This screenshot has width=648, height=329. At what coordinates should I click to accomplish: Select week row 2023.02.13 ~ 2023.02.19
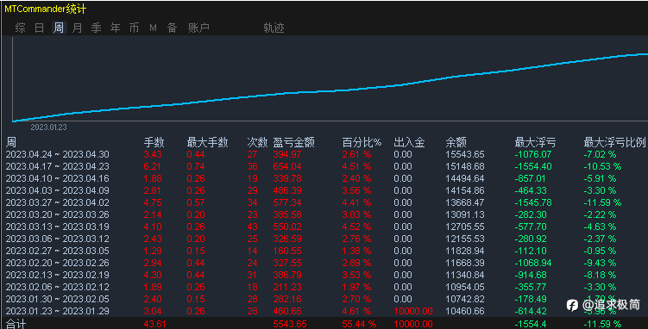[324, 275]
